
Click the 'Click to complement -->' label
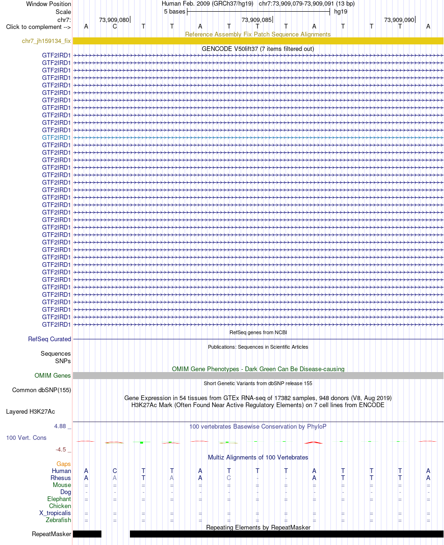38,27
